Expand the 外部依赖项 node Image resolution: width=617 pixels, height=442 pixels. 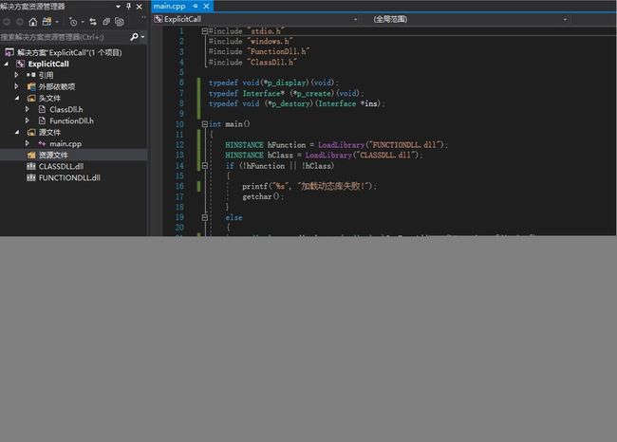(16, 86)
